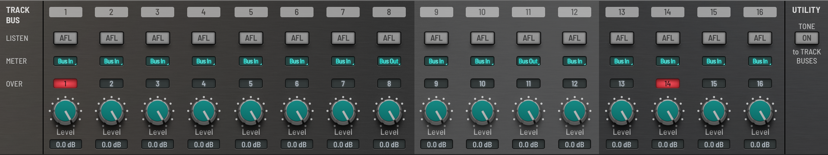Toggle AFL on track bus 5
The height and width of the screenshot is (155, 828).
point(251,38)
